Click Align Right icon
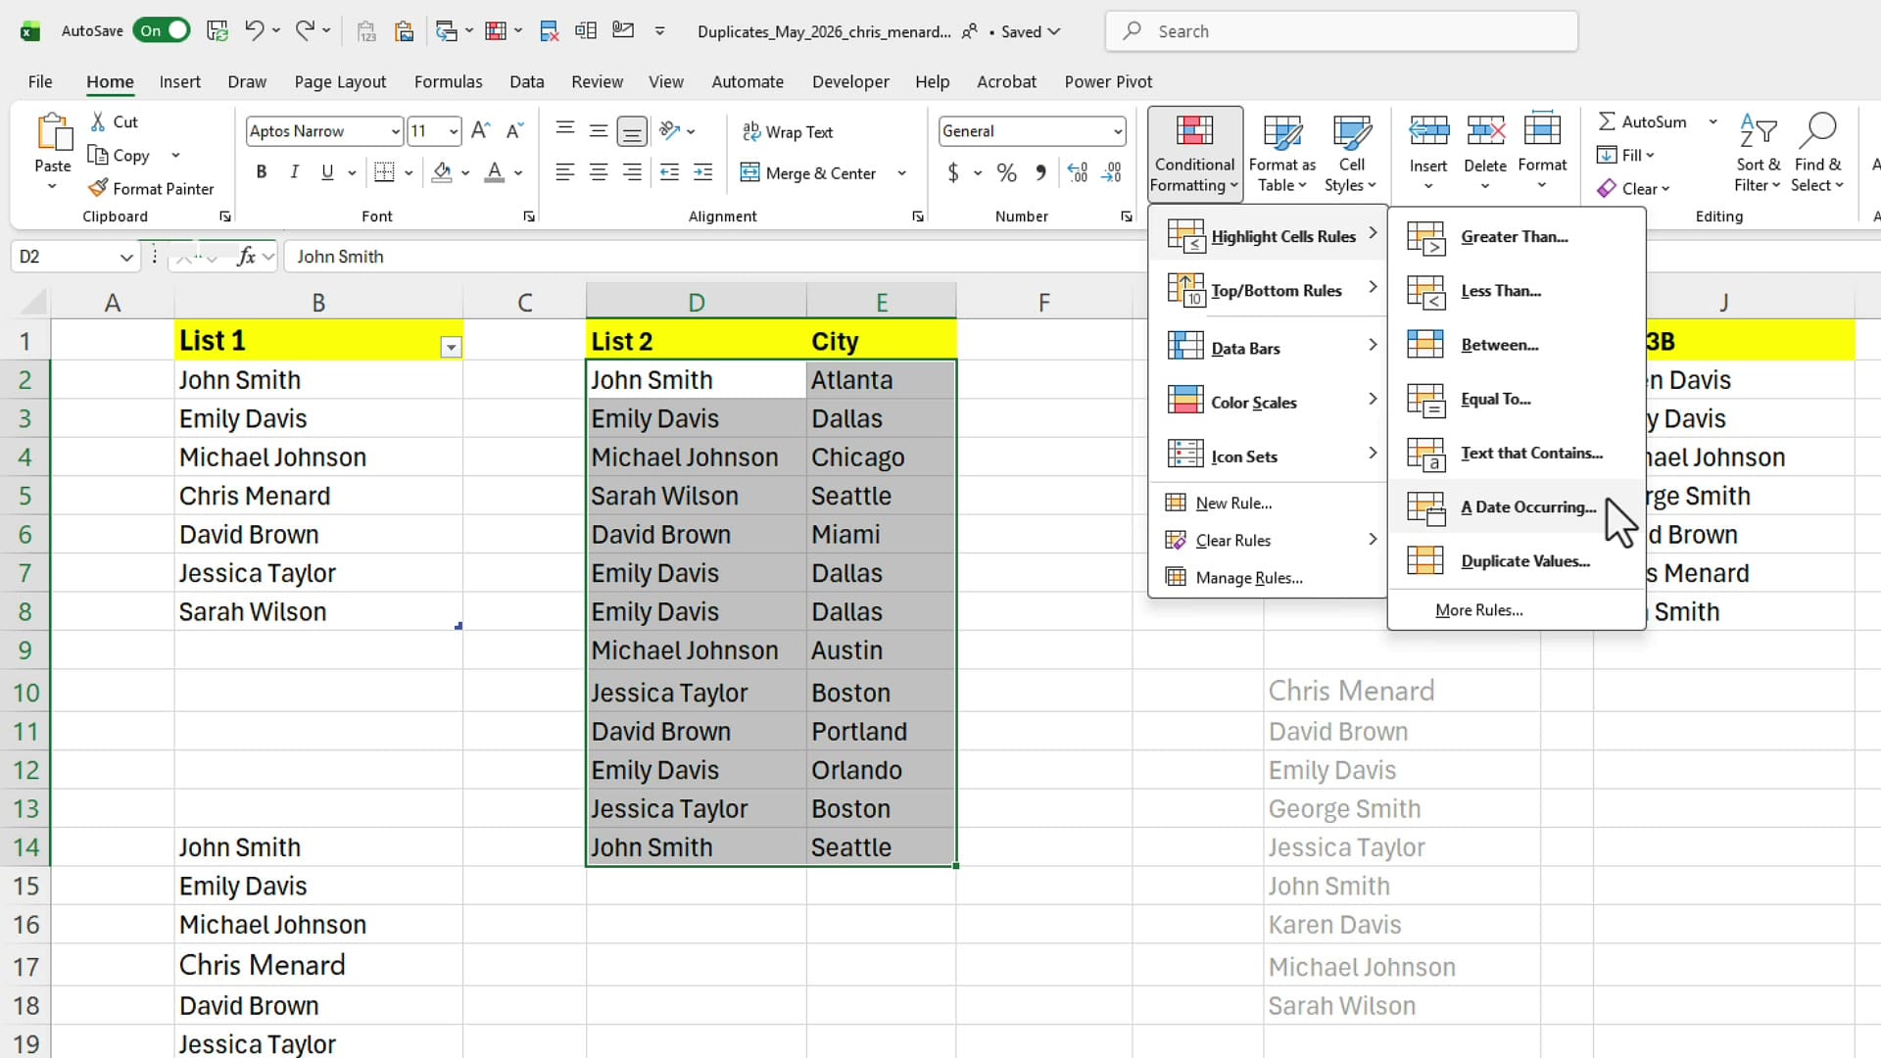1881x1058 pixels. pos(632,172)
